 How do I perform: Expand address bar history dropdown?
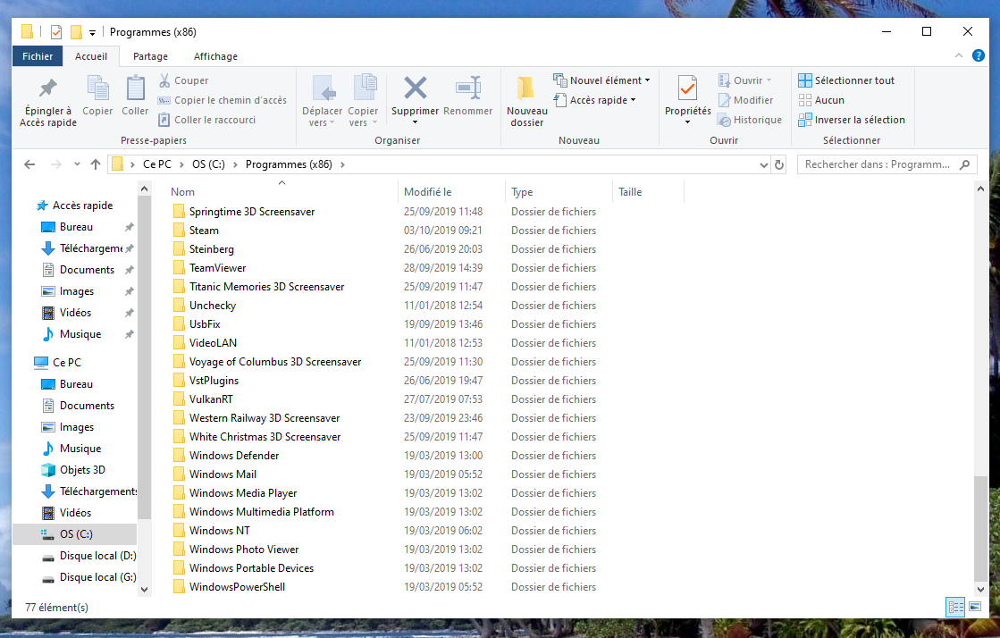pyautogui.click(x=763, y=164)
